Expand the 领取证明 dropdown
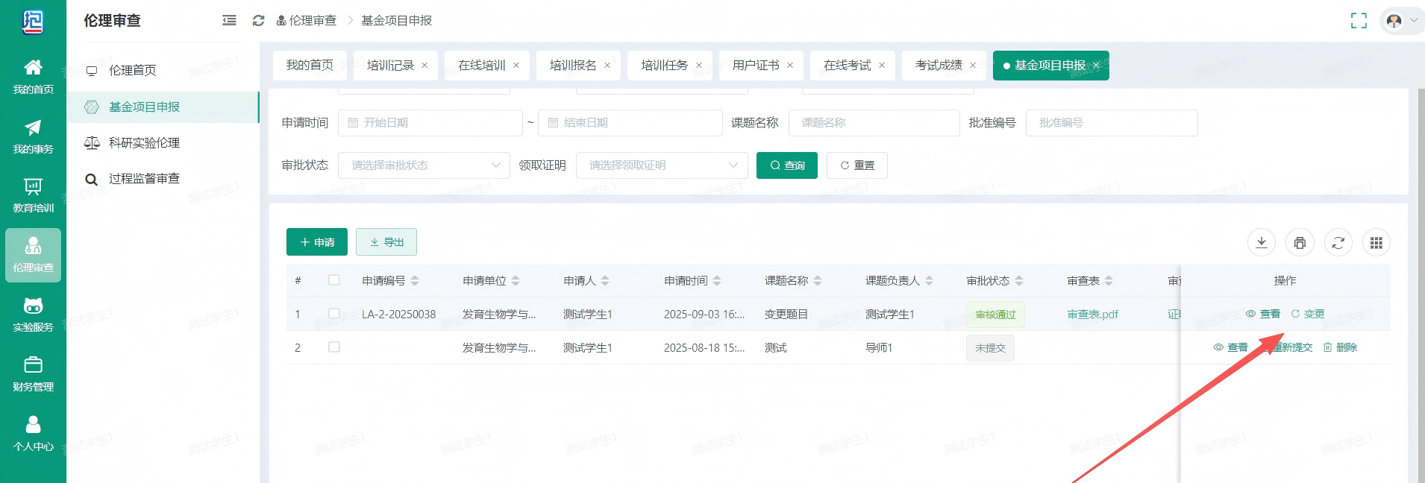 tap(662, 165)
